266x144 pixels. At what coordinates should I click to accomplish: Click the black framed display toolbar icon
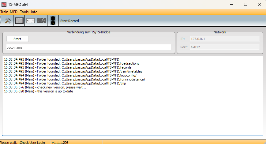[19, 21]
